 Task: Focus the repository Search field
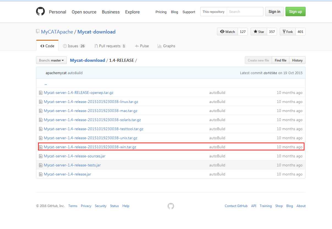tap(245, 12)
